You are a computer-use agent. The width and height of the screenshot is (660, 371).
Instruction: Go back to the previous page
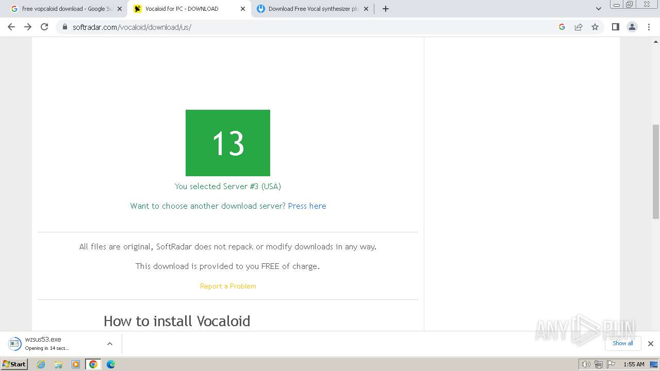click(11, 27)
